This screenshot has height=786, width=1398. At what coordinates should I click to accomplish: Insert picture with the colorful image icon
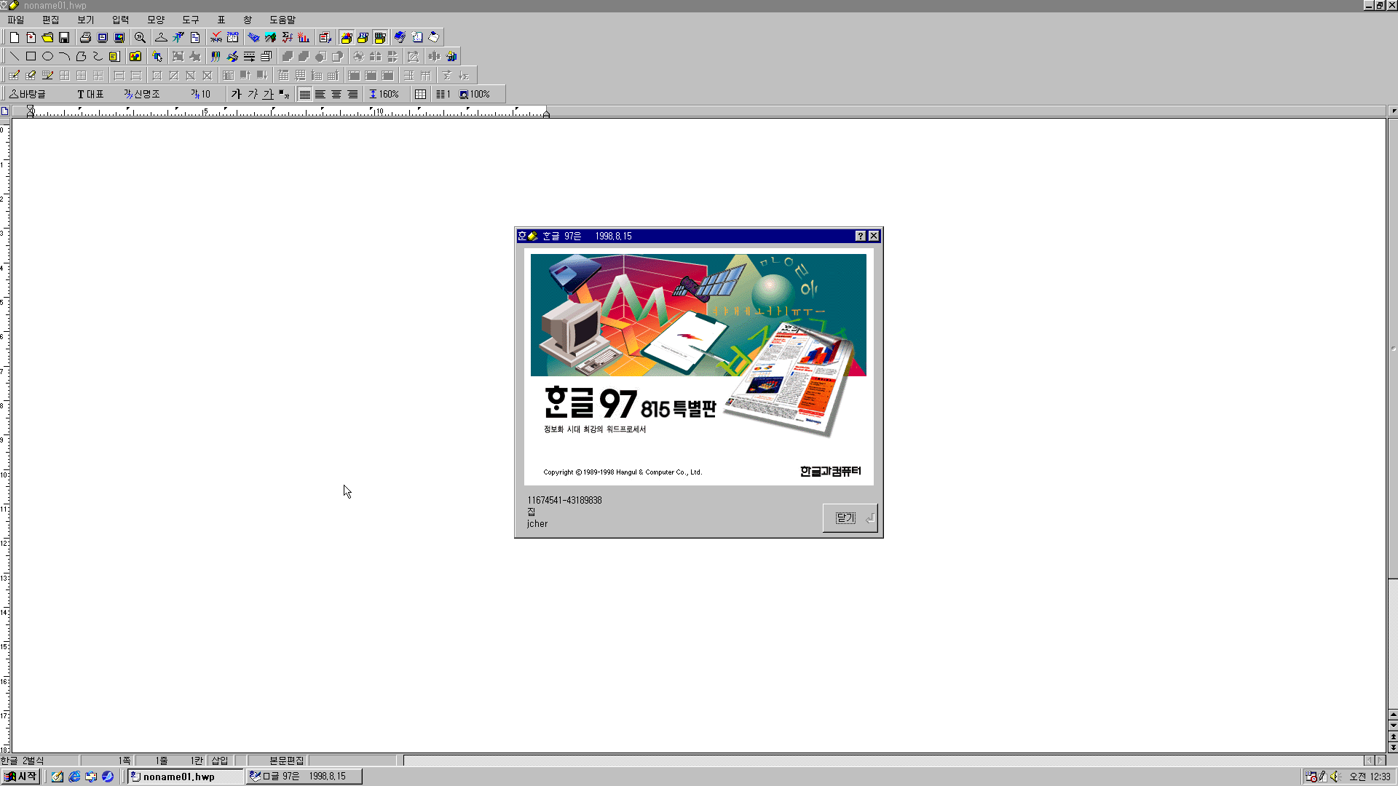point(135,56)
